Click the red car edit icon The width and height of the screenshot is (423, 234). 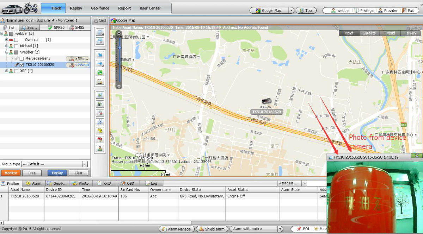point(100,140)
